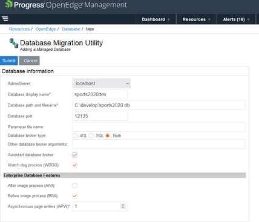The height and width of the screenshot is (222, 259).
Task: Enable After image process (AIW) checkbox
Action: click(75, 186)
